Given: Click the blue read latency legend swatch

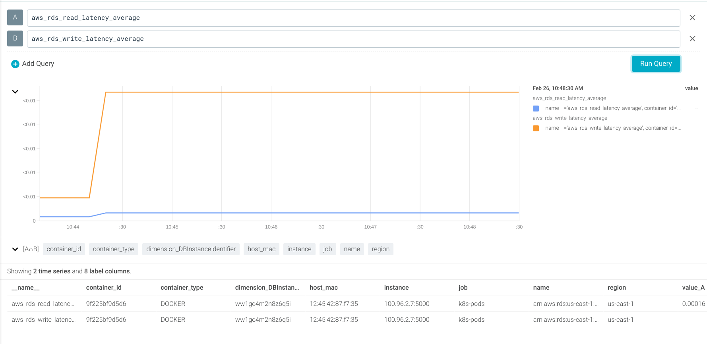Looking at the screenshot, I should [x=536, y=108].
